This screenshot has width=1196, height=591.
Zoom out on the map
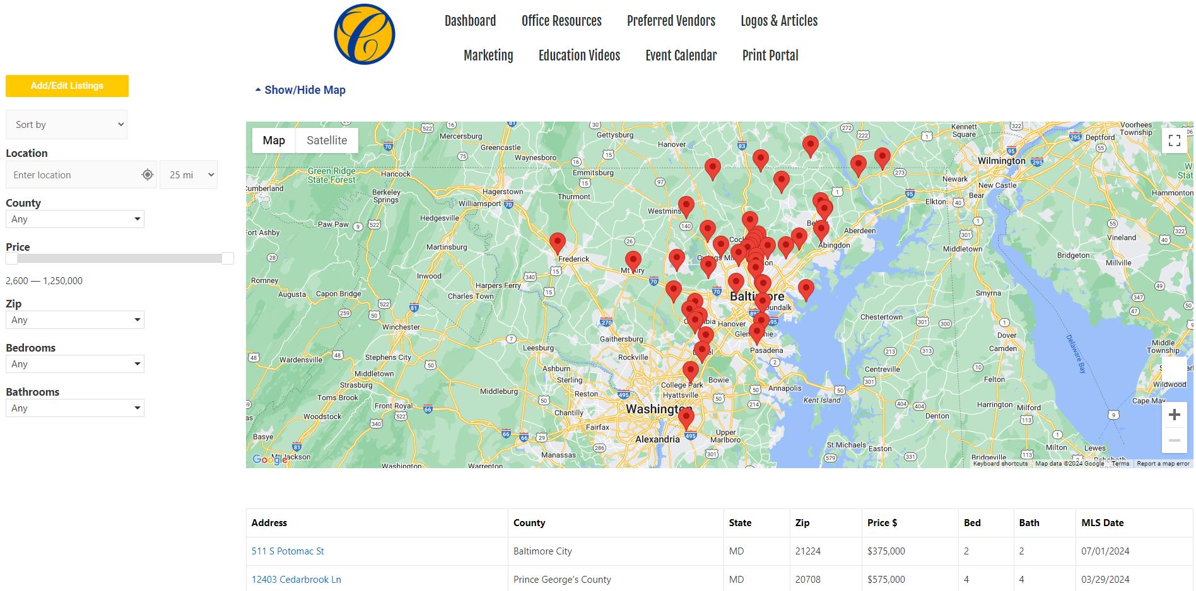tap(1175, 440)
